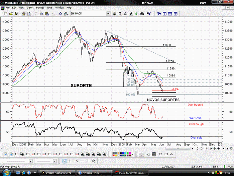
Task: Tile windows in horizontal rows
Action: point(170,14)
